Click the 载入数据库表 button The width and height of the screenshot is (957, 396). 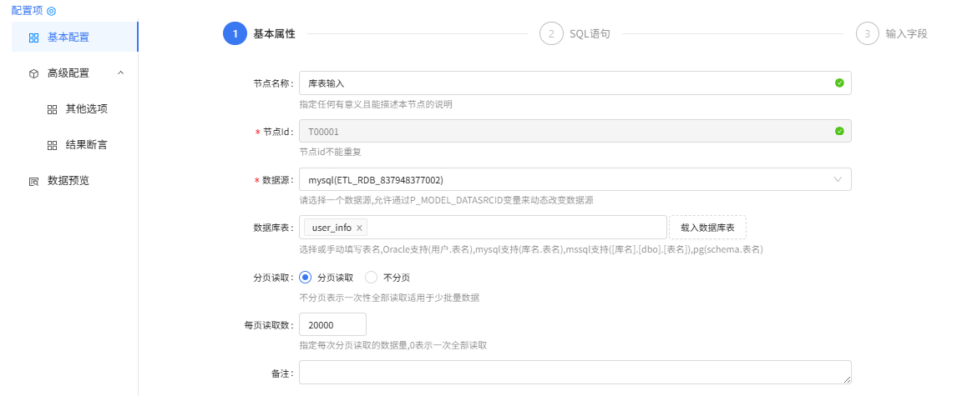click(x=707, y=228)
